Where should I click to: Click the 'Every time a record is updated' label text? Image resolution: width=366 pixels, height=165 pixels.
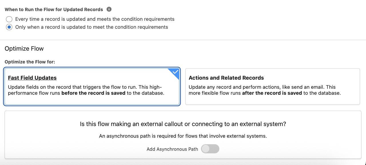tap(95, 19)
